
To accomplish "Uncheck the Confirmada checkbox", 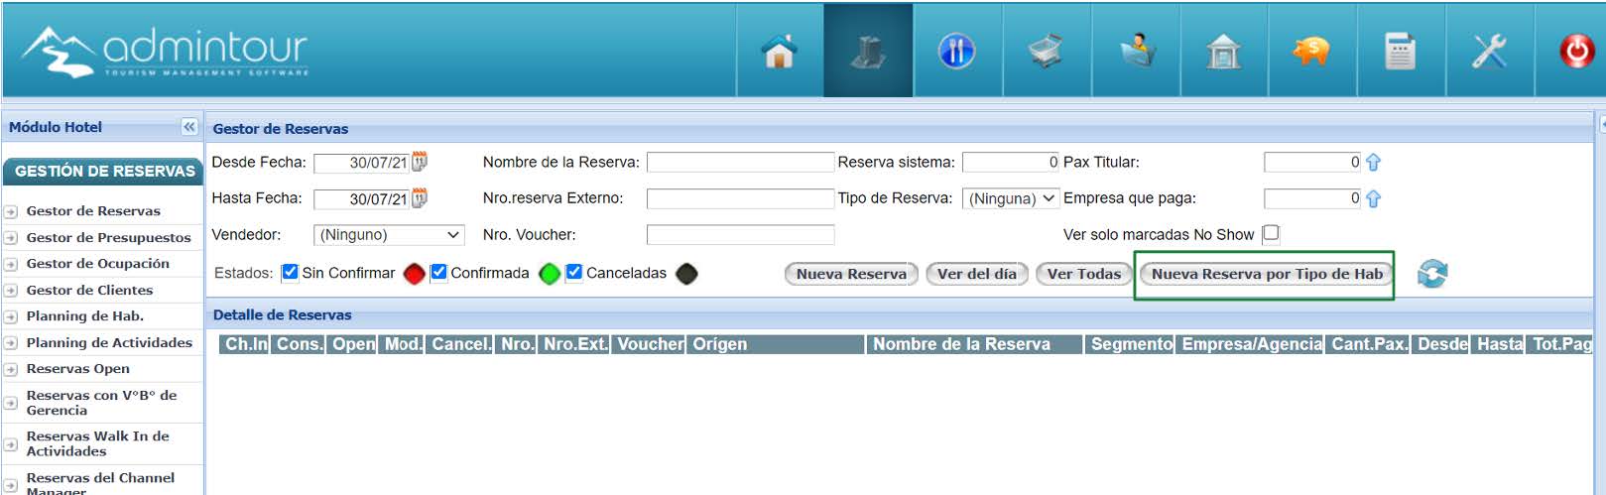I will pos(438,272).
